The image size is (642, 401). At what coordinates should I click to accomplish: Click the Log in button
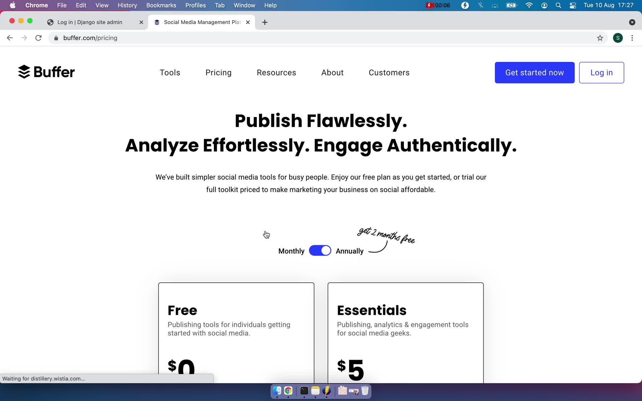coord(601,72)
